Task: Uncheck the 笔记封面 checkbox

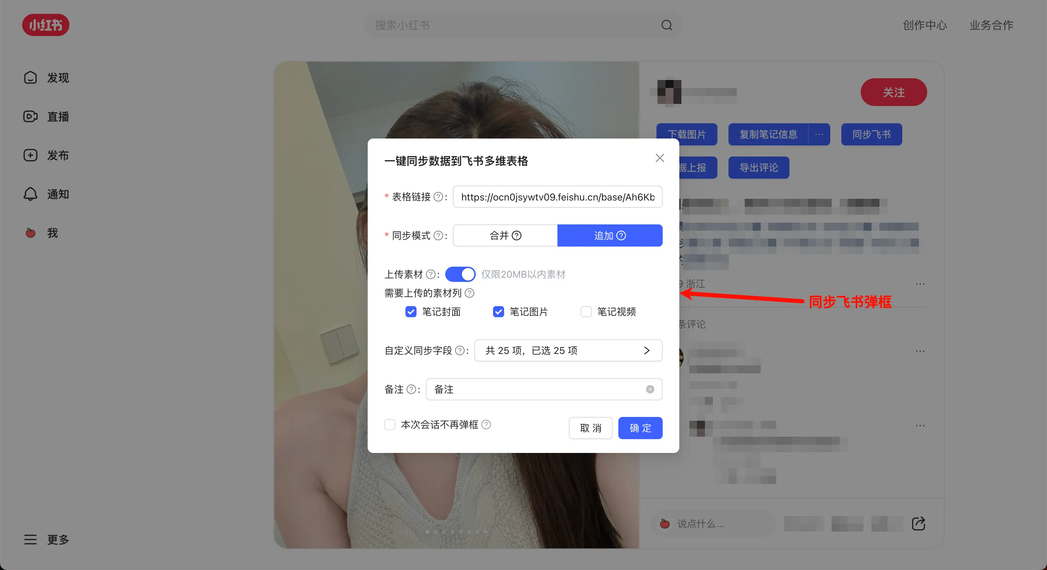Action: pyautogui.click(x=411, y=311)
